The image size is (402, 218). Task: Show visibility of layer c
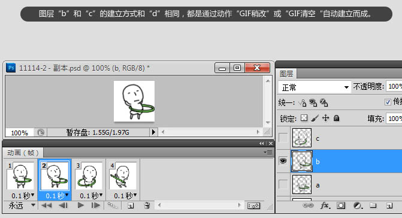pos(283,138)
